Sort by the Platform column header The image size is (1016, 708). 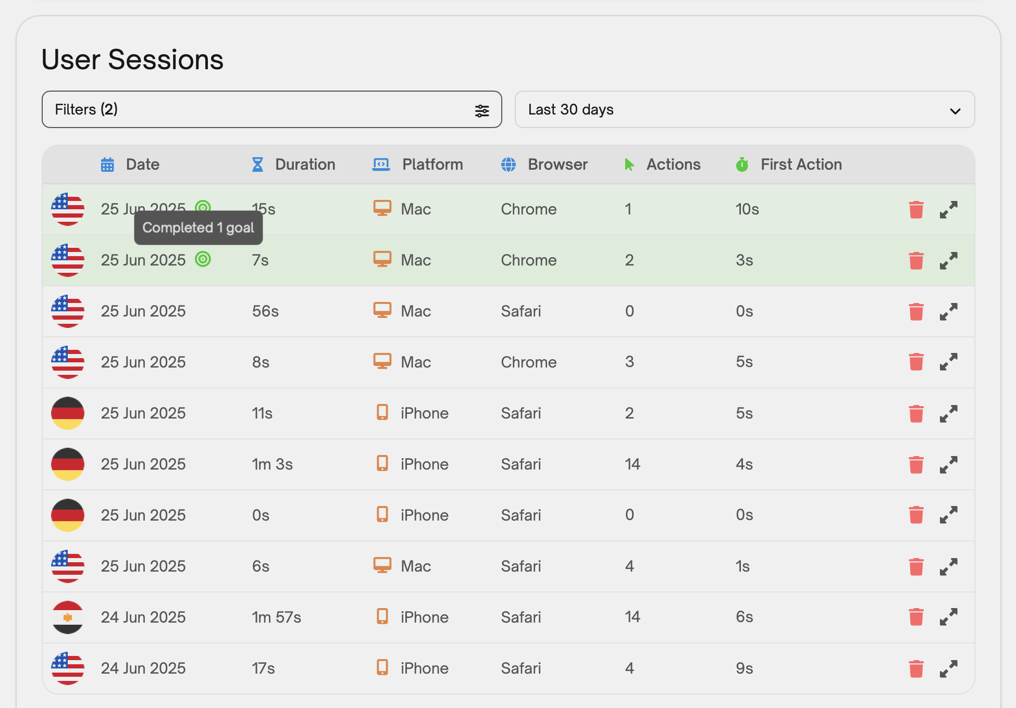(x=432, y=165)
